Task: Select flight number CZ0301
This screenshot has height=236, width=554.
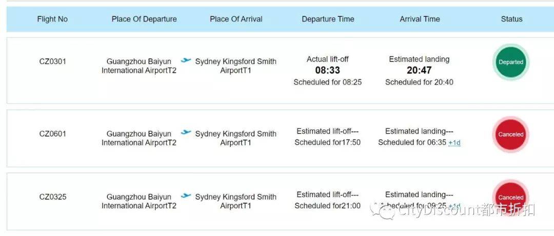Action: pos(53,62)
